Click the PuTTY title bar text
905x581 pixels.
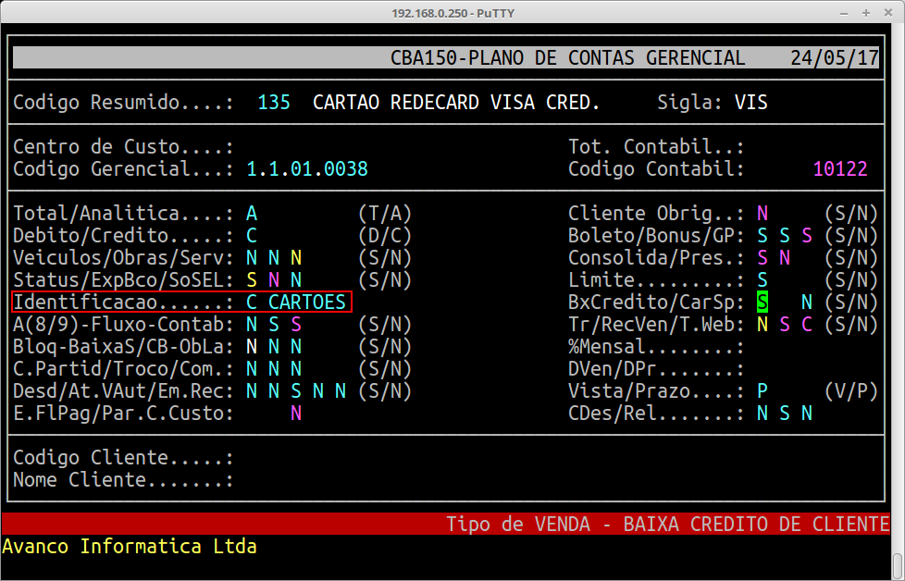click(452, 13)
